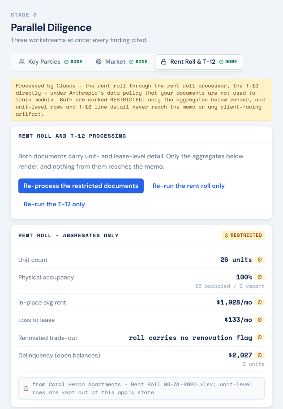Switch to the Market tab
The image size is (283, 409).
pos(121,62)
